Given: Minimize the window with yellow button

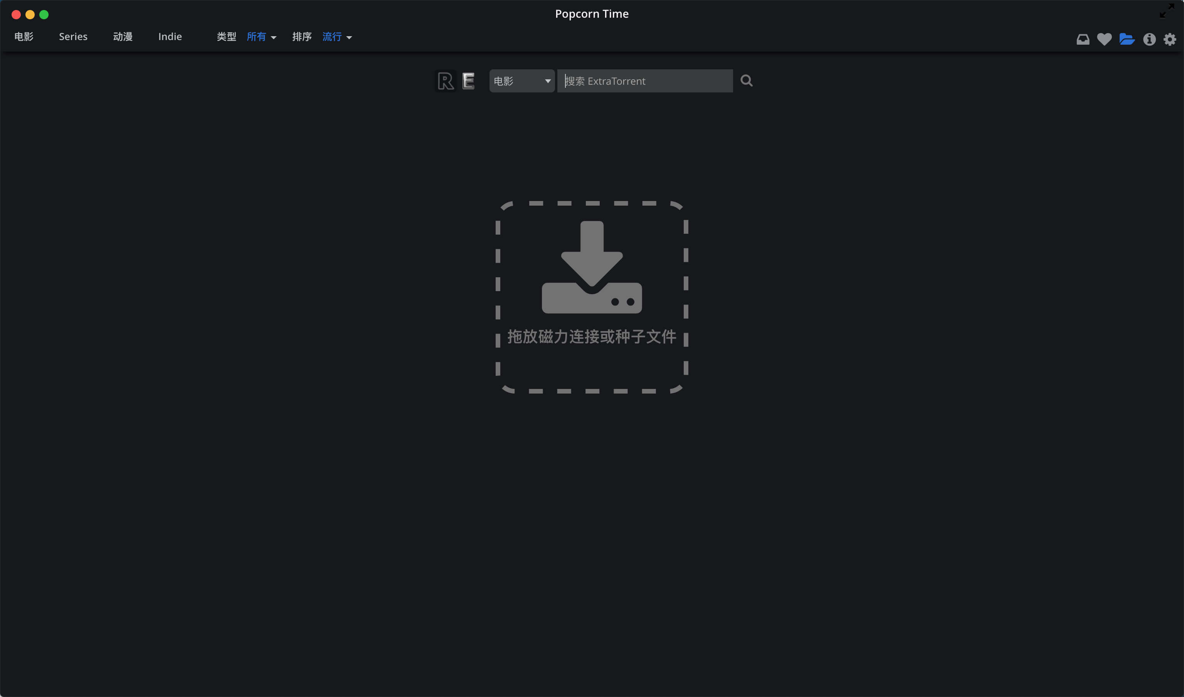Looking at the screenshot, I should (x=30, y=15).
